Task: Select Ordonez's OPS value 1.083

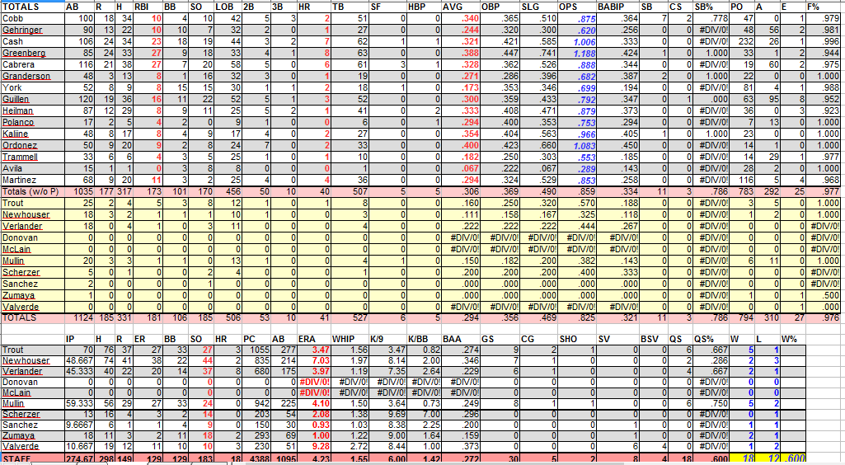Action: coord(577,145)
